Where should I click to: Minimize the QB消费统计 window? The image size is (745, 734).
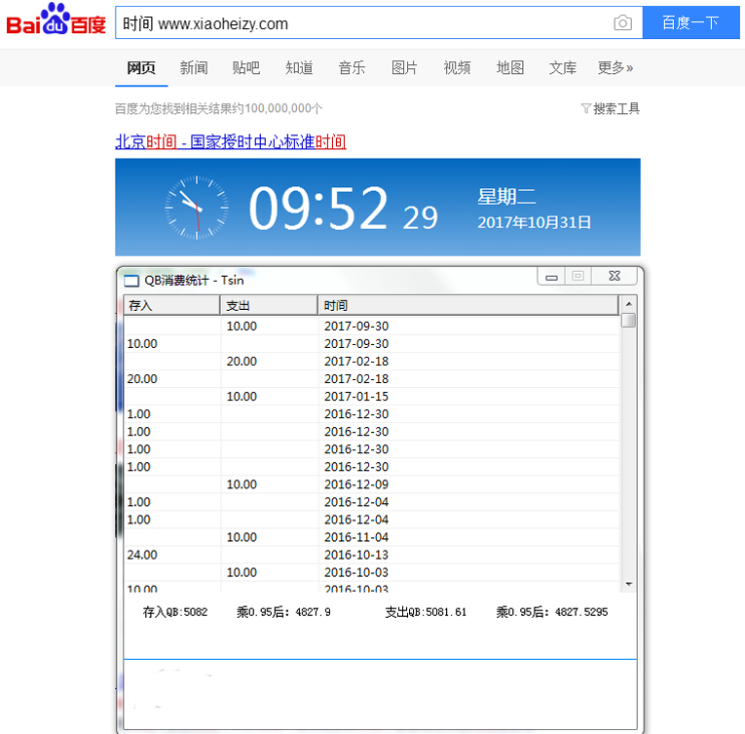(551, 278)
